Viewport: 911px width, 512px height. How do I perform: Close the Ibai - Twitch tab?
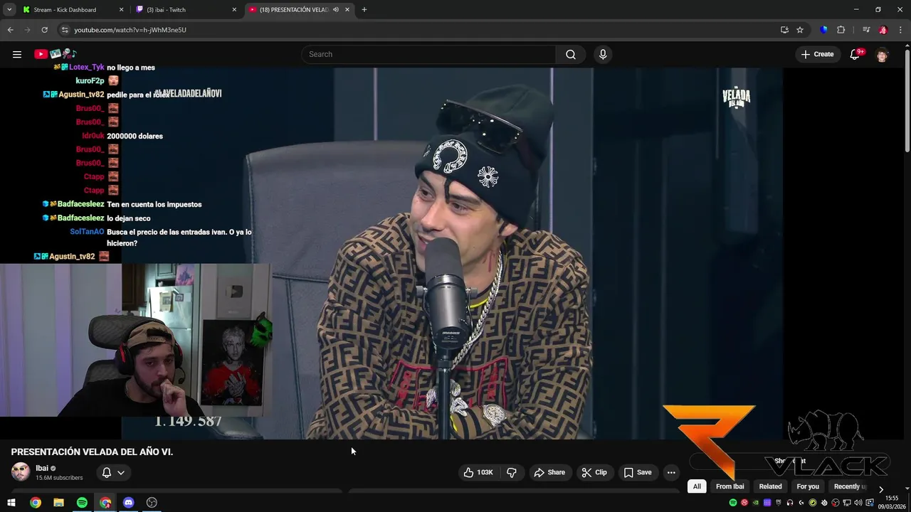click(x=234, y=10)
